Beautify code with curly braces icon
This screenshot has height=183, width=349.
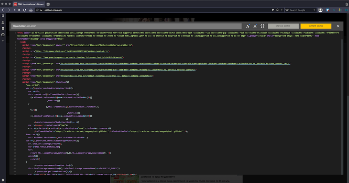263,26
